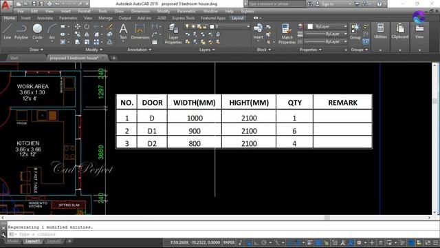Select the Circle tool

point(37,32)
